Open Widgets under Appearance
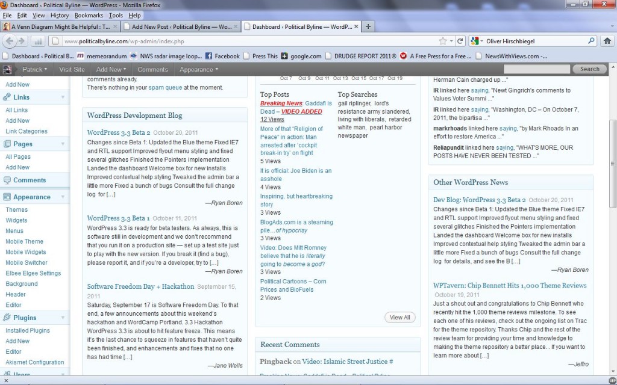This screenshot has width=617, height=385. (16, 220)
